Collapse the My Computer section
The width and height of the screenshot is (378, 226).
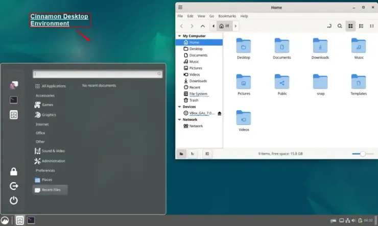pos(179,36)
